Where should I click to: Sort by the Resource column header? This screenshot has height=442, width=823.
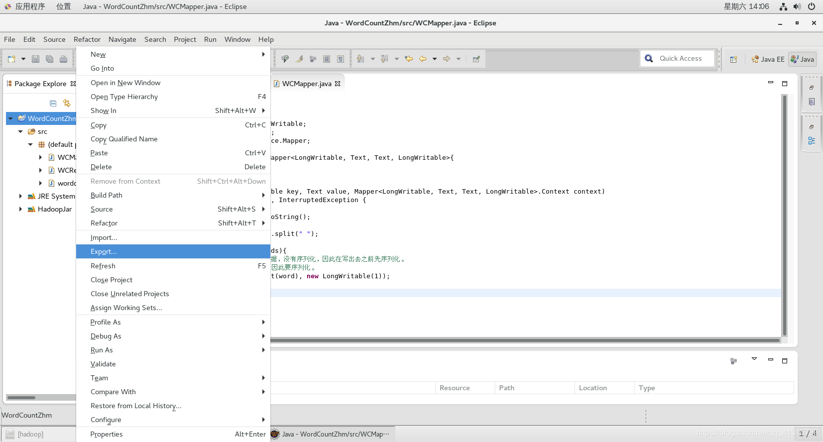(x=465, y=388)
